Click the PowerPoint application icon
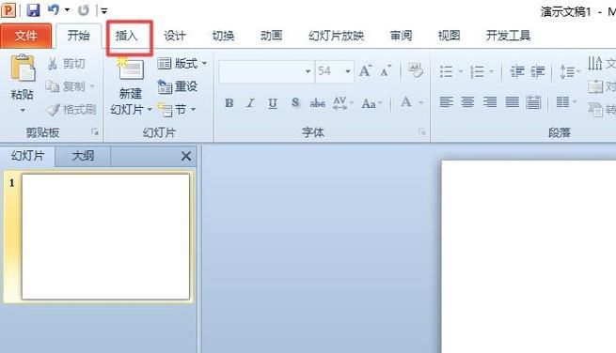Viewport: 616px width, 353px height. pos(8,9)
